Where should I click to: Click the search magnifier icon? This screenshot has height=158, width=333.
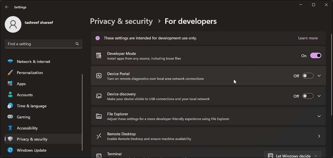point(77,44)
